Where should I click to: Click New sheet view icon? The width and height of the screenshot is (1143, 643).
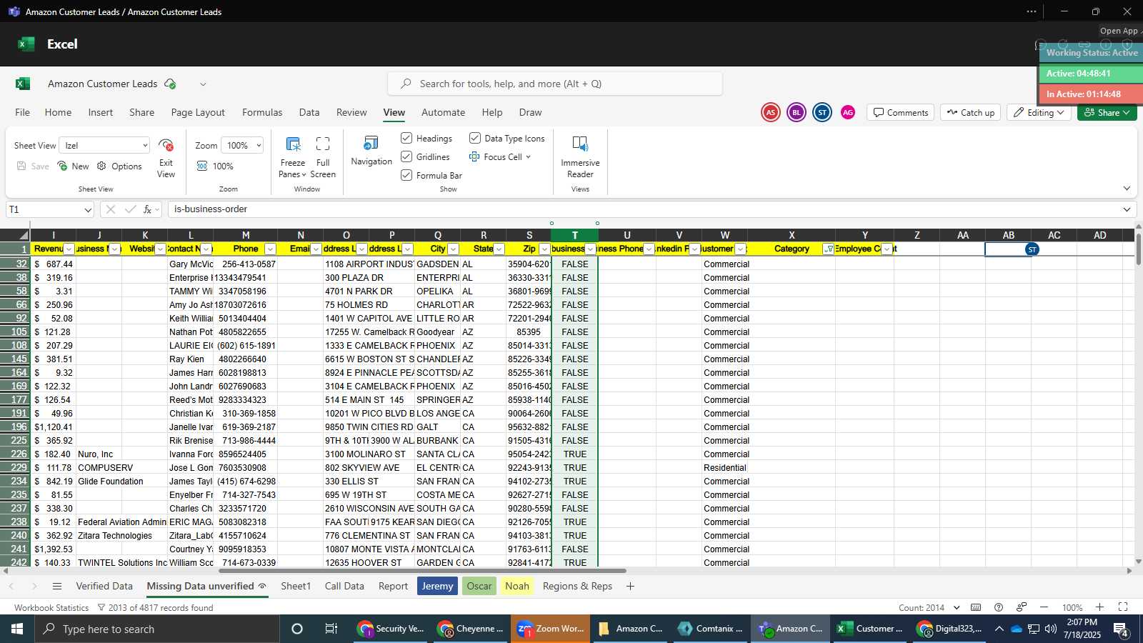[x=63, y=166]
